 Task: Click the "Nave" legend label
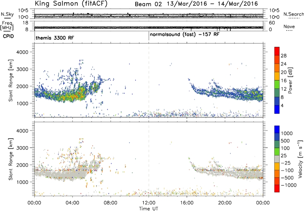[289, 27]
